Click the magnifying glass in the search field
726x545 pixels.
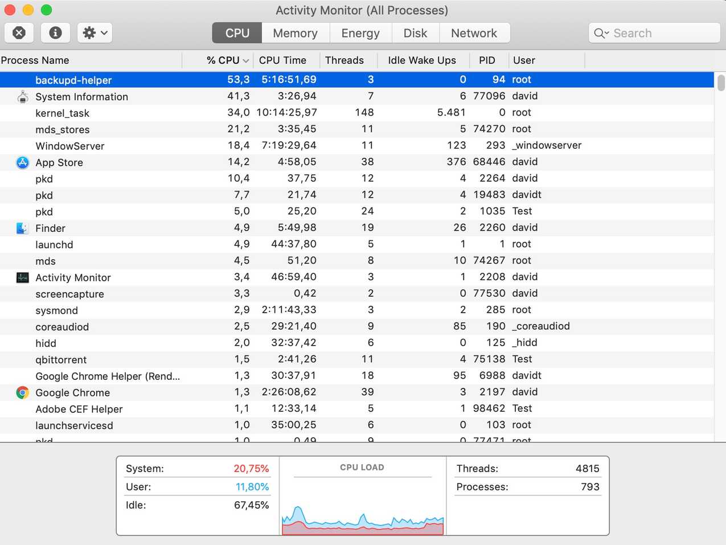(x=599, y=33)
